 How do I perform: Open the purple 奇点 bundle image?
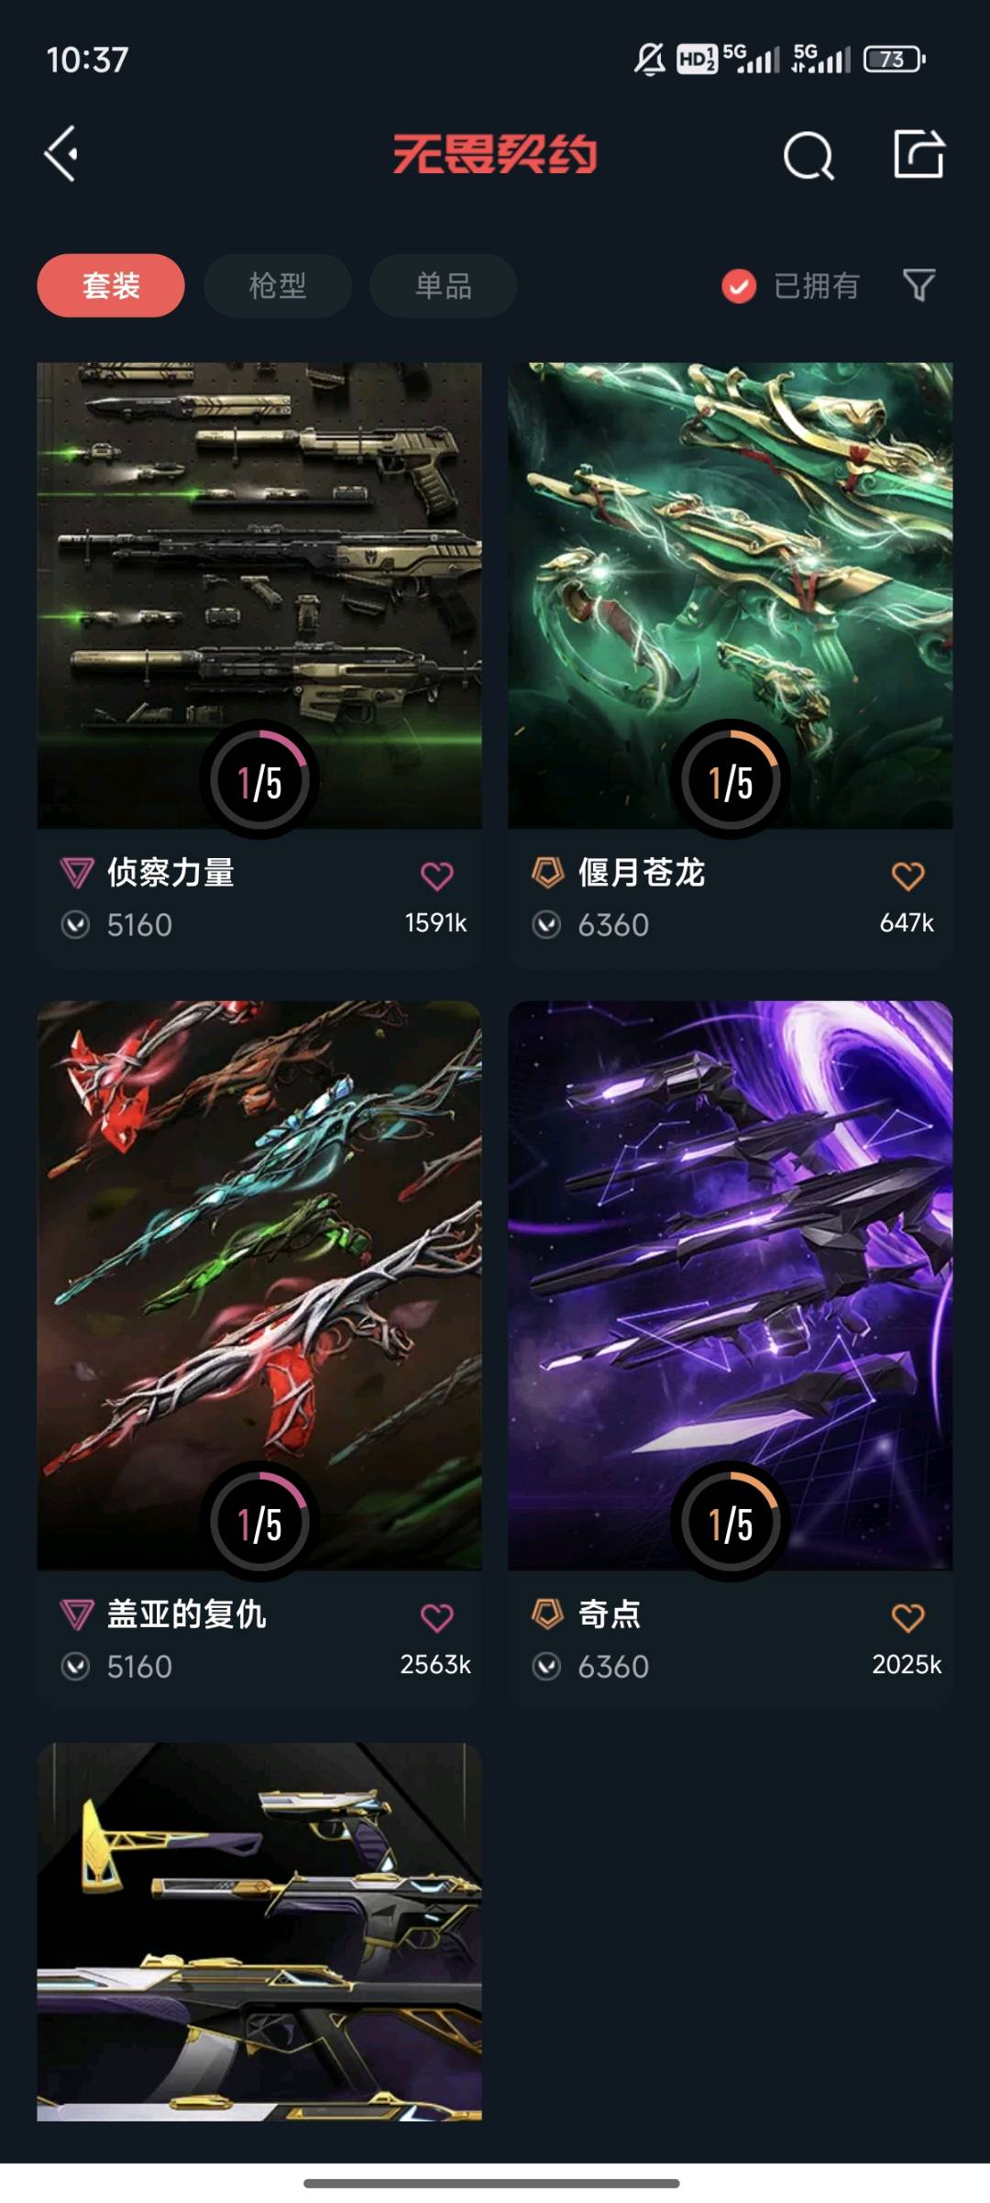click(731, 1285)
